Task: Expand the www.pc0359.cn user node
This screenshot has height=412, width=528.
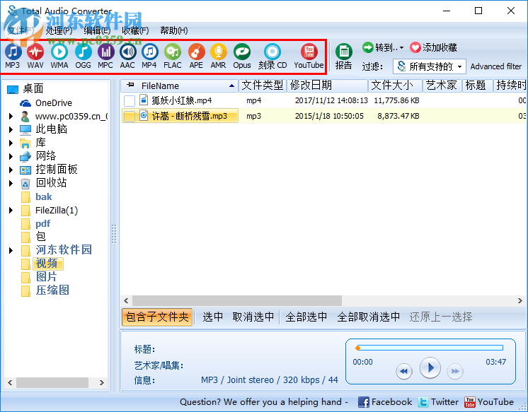Action: click(x=11, y=117)
